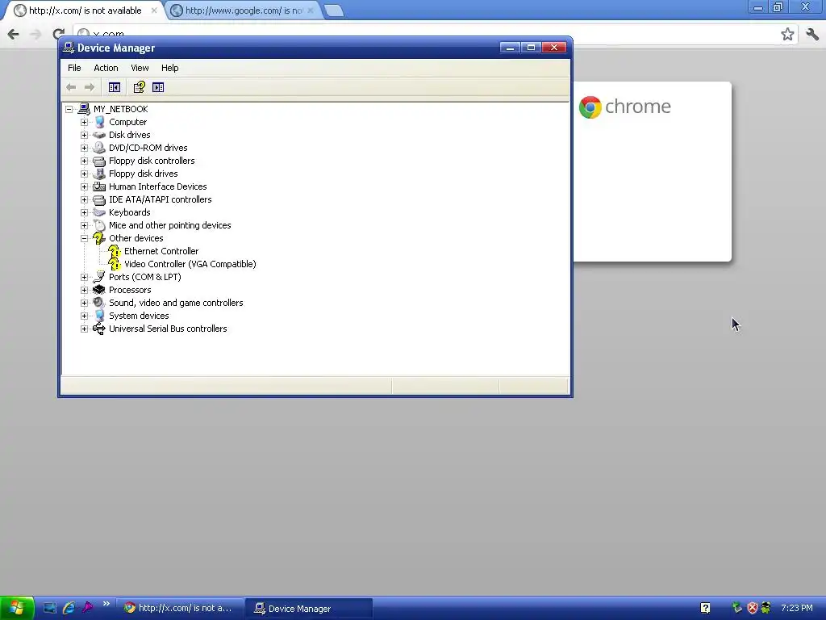This screenshot has width=826, height=620.
Task: Click the red security alert tray icon
Action: (753, 608)
